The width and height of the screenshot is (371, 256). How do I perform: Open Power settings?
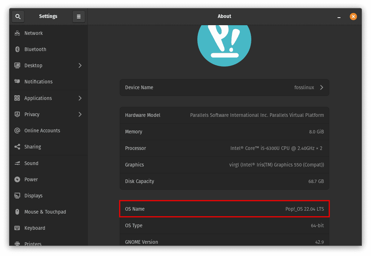[49, 179]
